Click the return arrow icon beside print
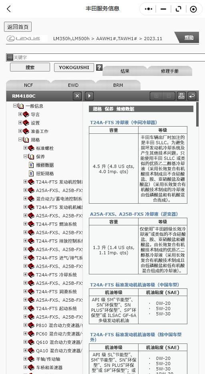The width and height of the screenshot is (205, 374). pos(192,96)
